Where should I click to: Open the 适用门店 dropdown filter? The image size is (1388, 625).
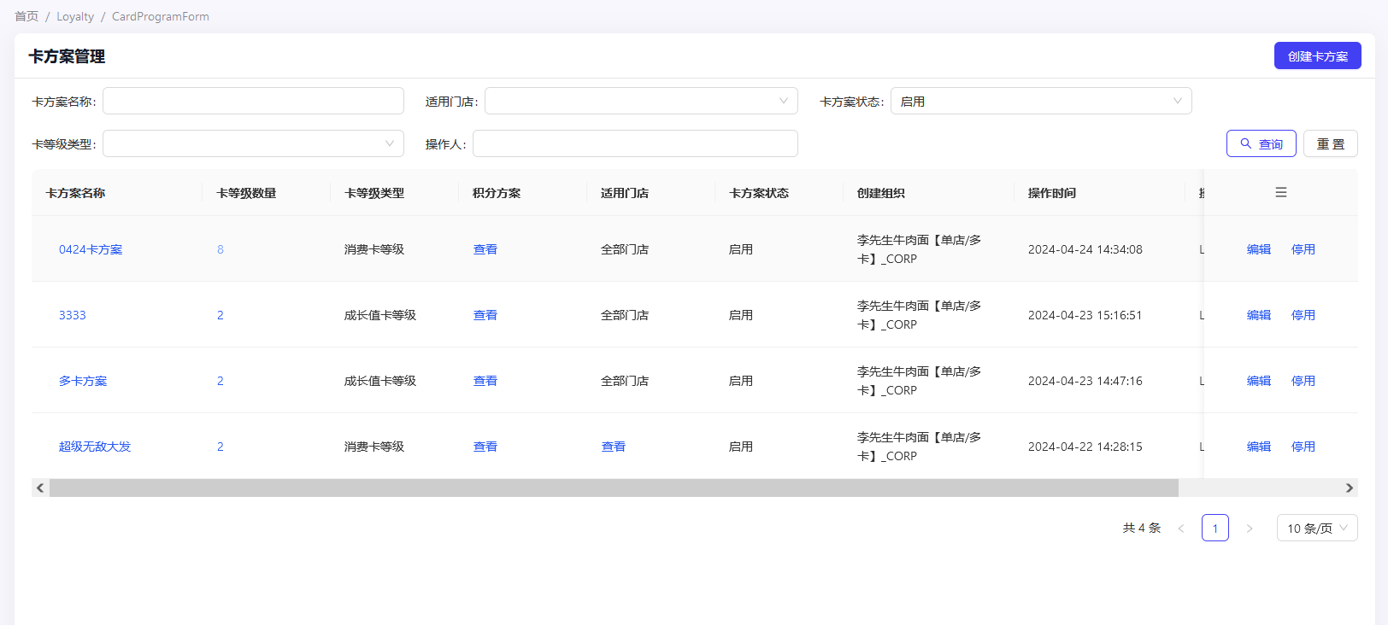[x=641, y=101]
